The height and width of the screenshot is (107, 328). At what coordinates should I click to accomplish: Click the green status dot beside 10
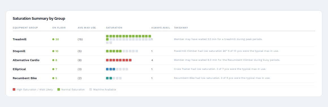tap(53, 51)
